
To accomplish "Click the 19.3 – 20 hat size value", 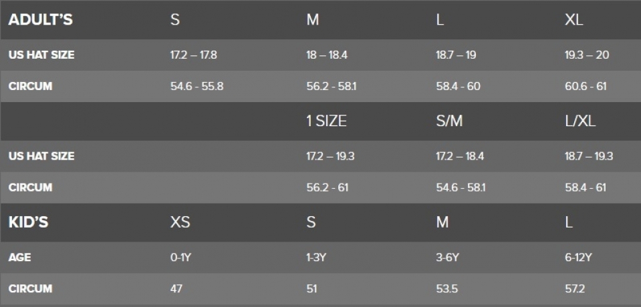I will pos(587,55).
